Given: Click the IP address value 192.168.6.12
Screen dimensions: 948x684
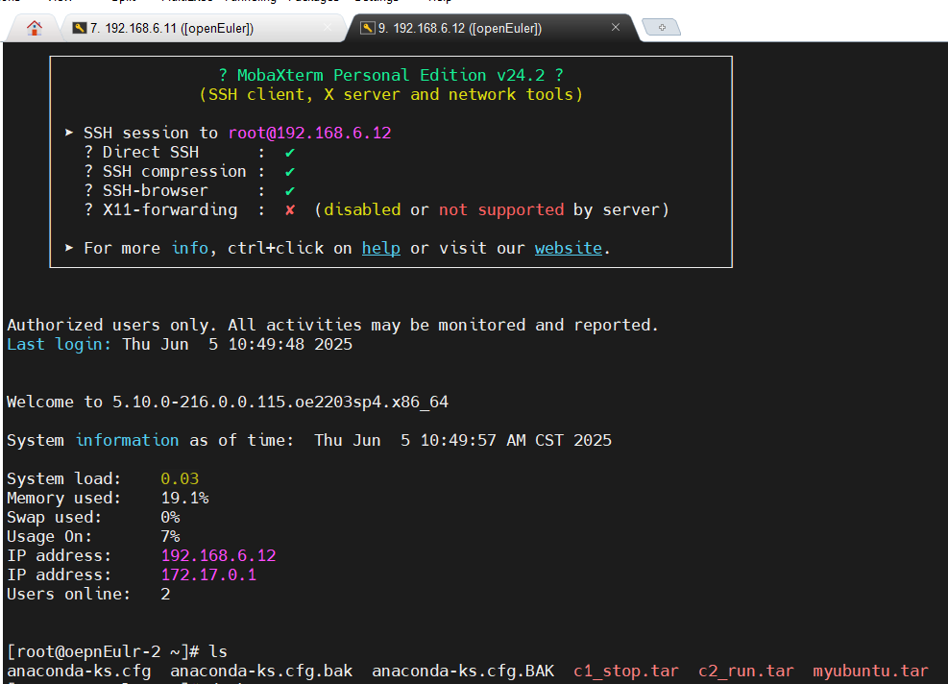Looking at the screenshot, I should point(218,555).
